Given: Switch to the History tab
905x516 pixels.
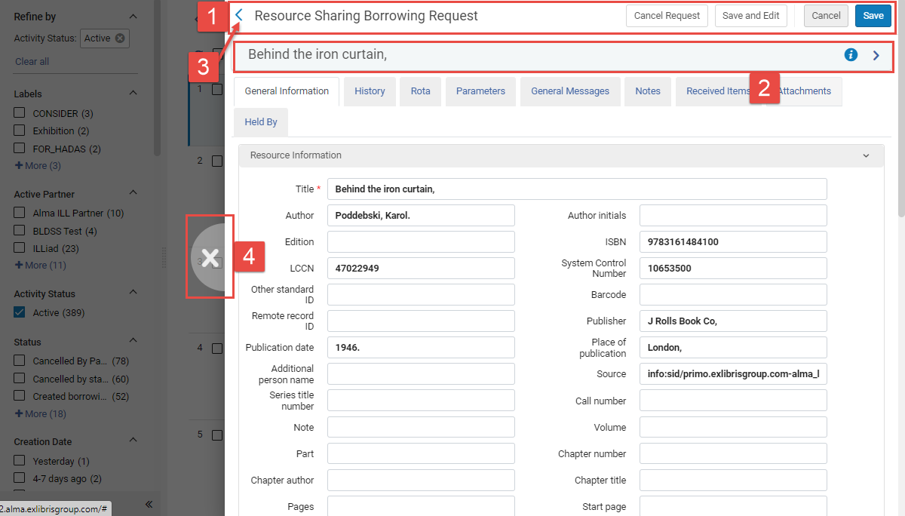Looking at the screenshot, I should [x=370, y=91].
